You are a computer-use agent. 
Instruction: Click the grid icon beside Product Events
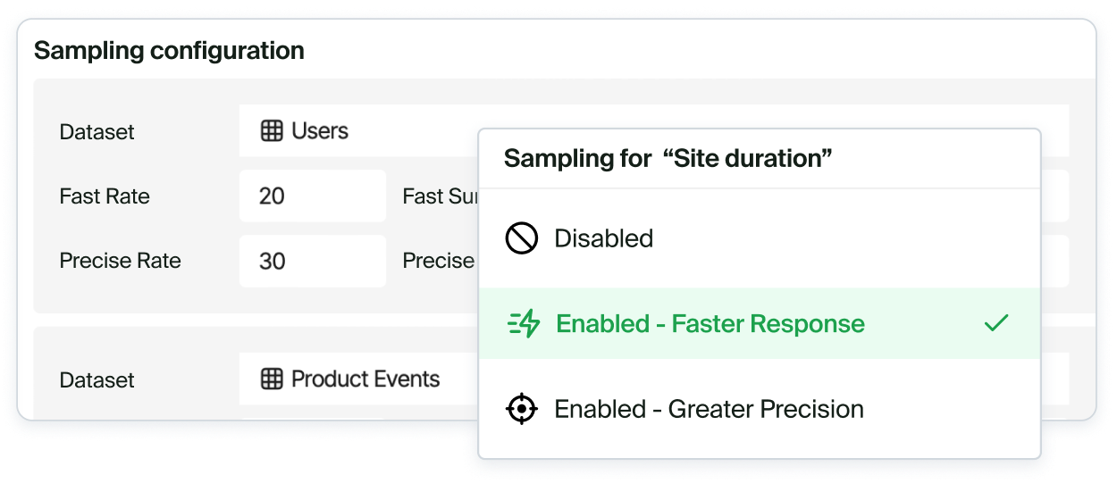(x=272, y=379)
